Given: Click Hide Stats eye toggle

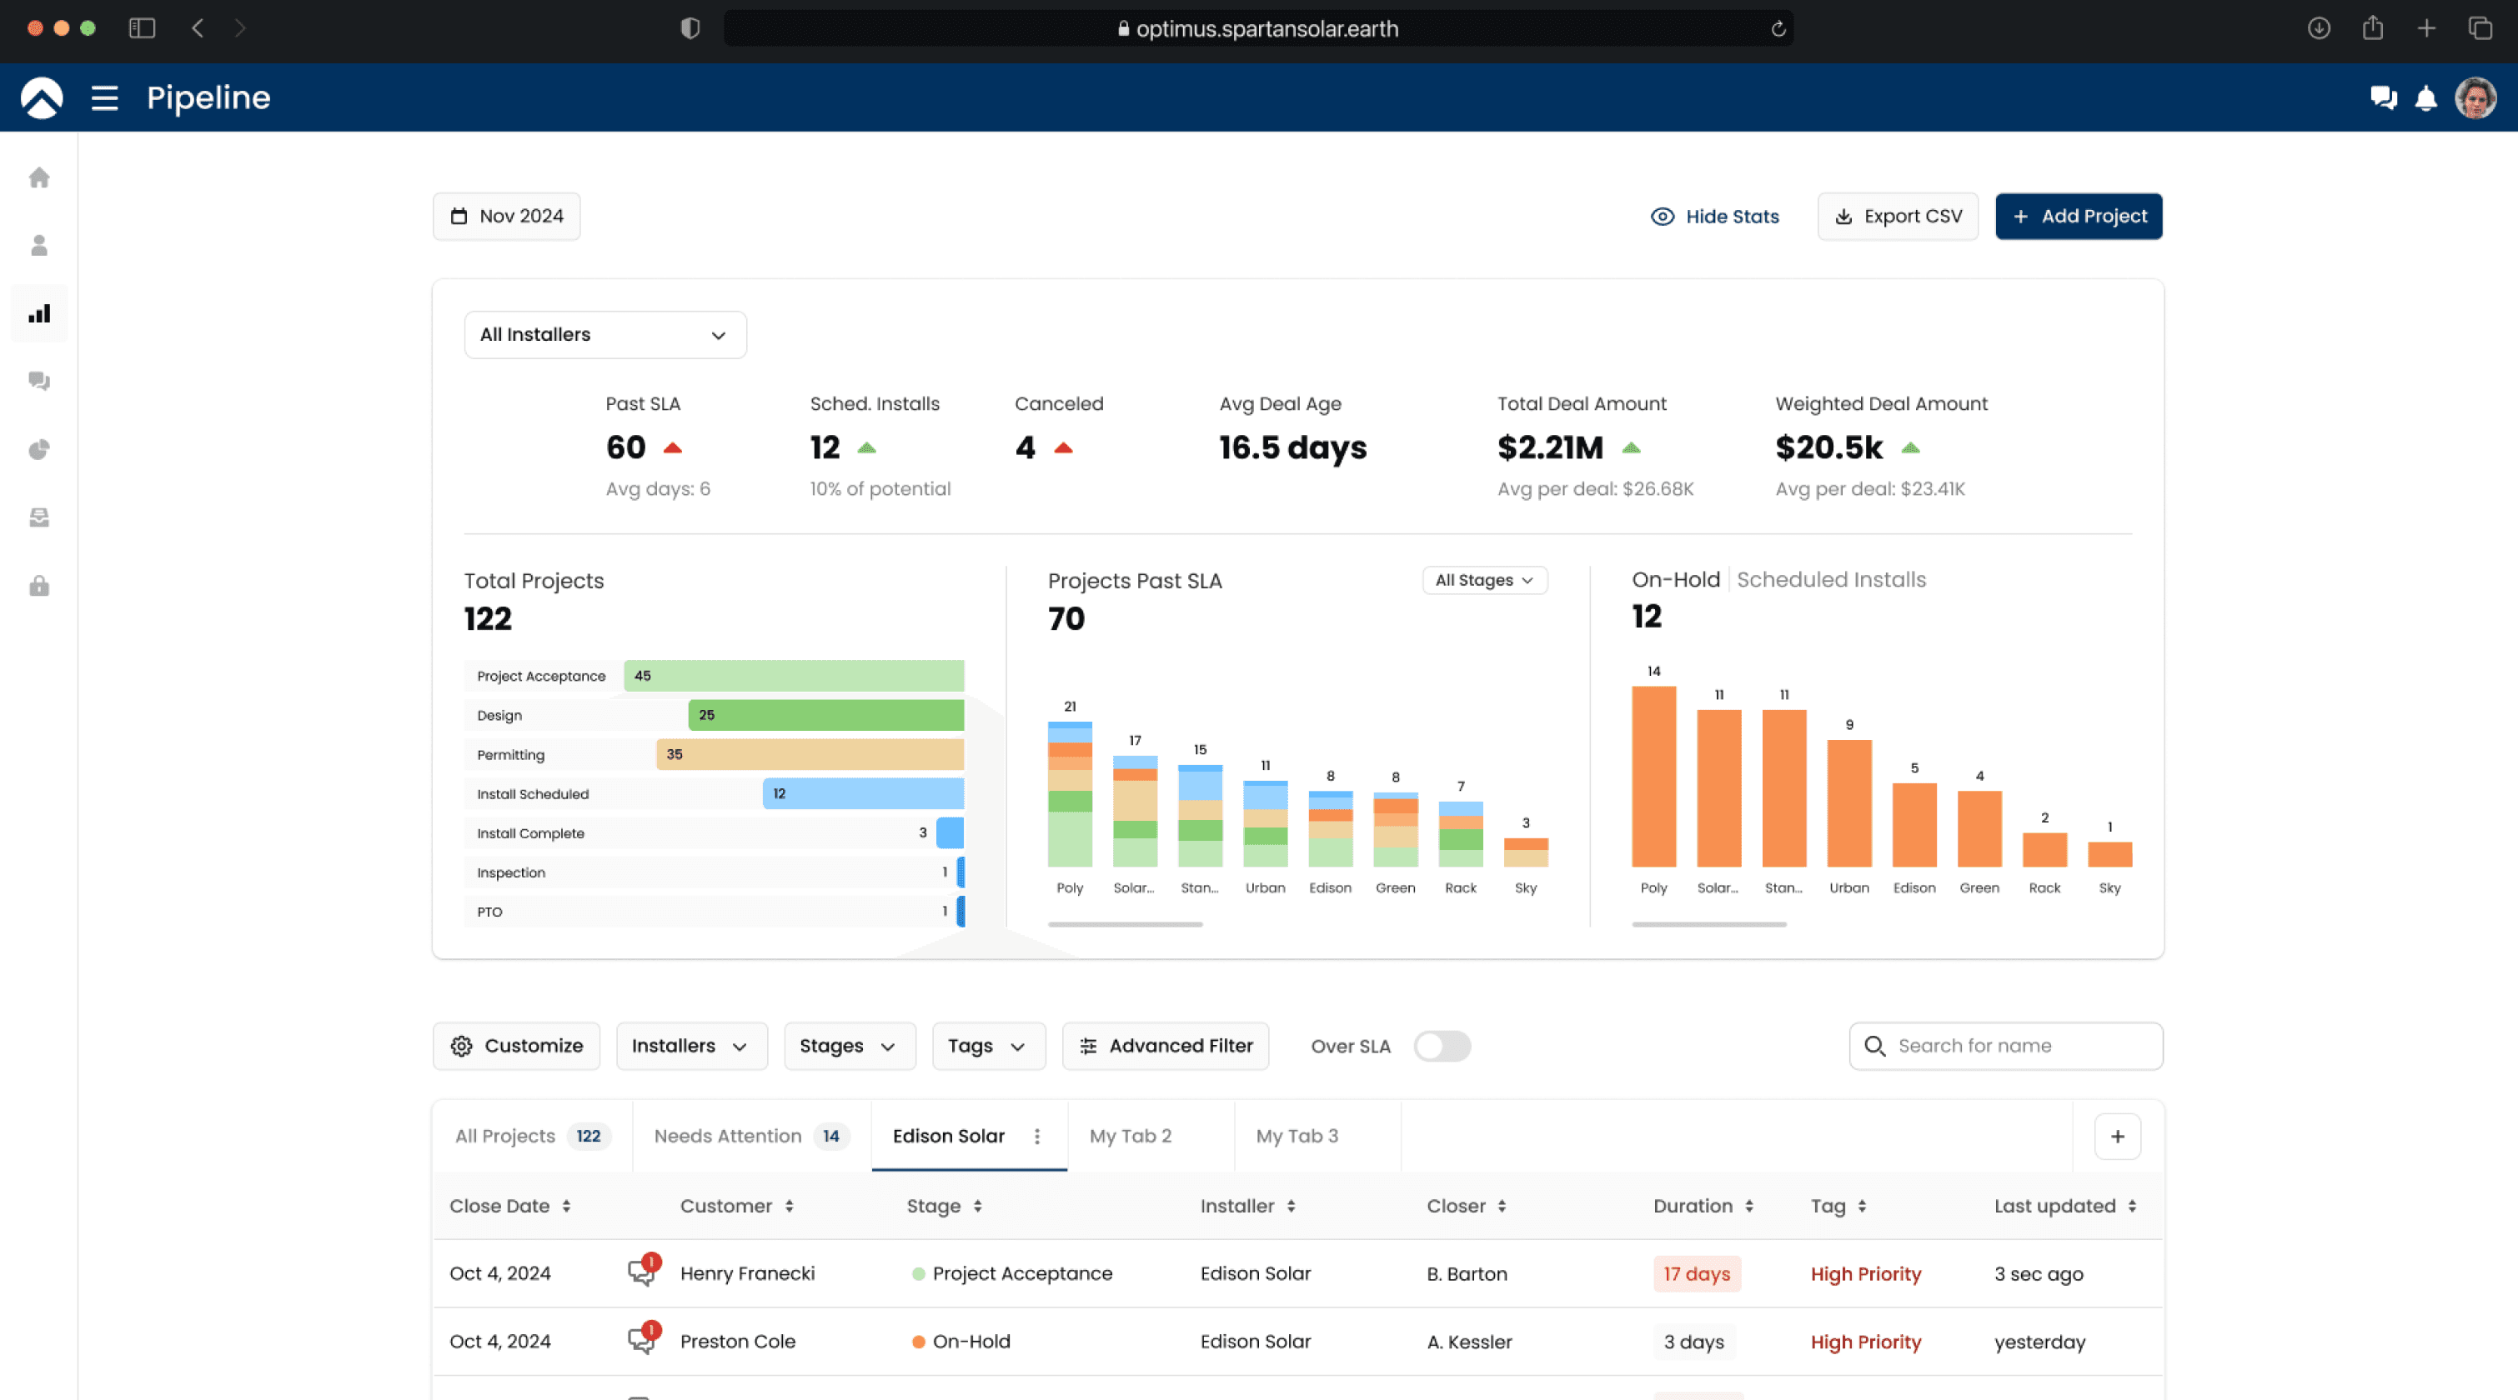Looking at the screenshot, I should pos(1714,216).
